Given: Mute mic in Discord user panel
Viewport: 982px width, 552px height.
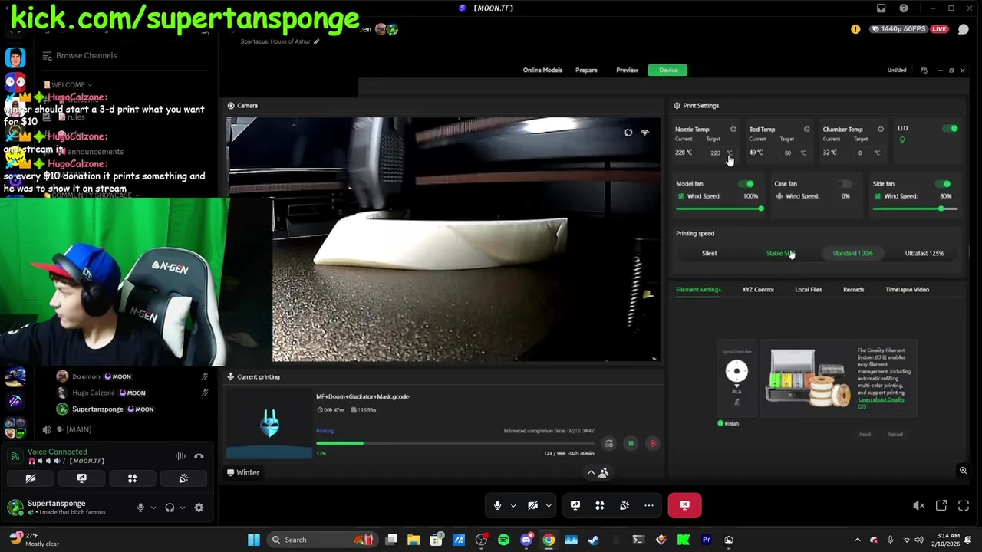Looking at the screenshot, I should [x=140, y=508].
